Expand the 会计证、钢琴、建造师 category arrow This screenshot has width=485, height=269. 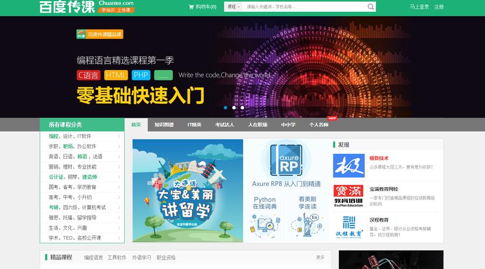tap(119, 177)
